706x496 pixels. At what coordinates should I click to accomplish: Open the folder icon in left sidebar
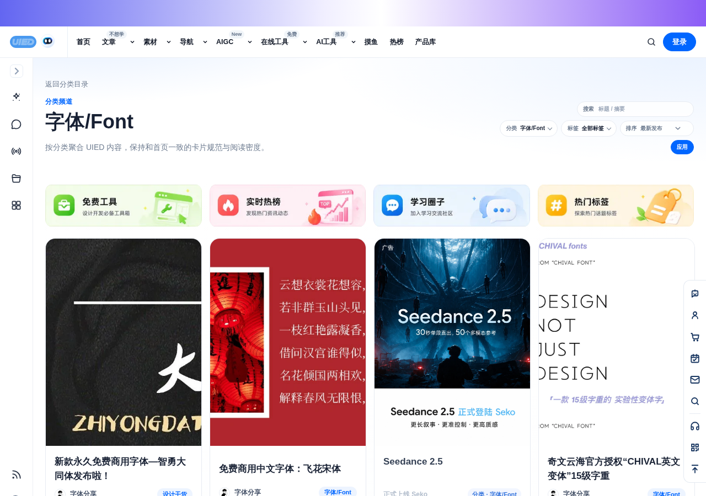tap(16, 179)
